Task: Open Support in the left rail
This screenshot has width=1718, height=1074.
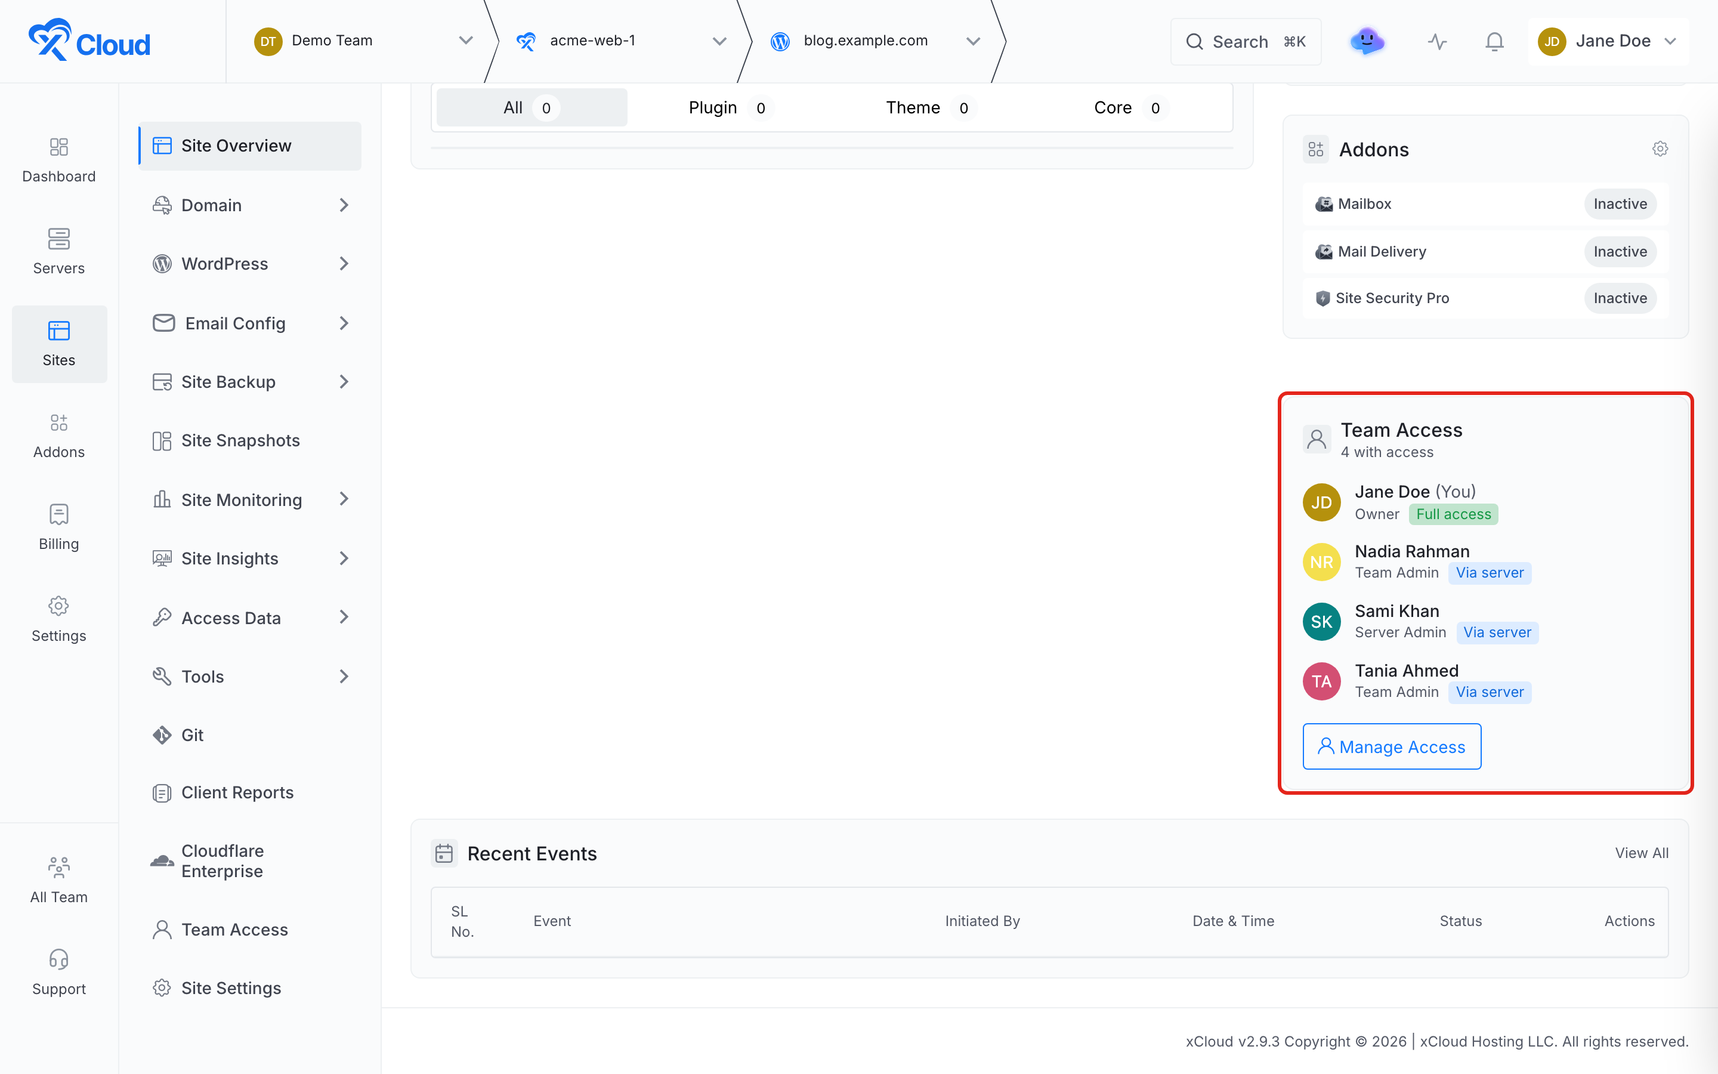Action: point(59,973)
